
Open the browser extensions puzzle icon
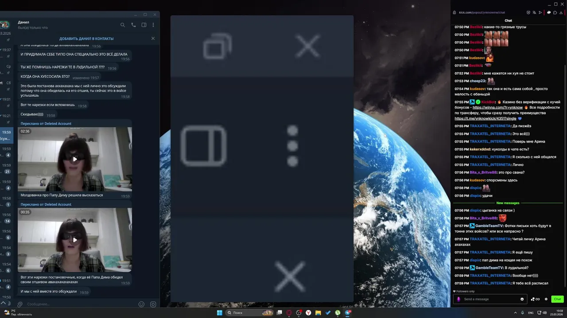pyautogui.click(x=555, y=12)
